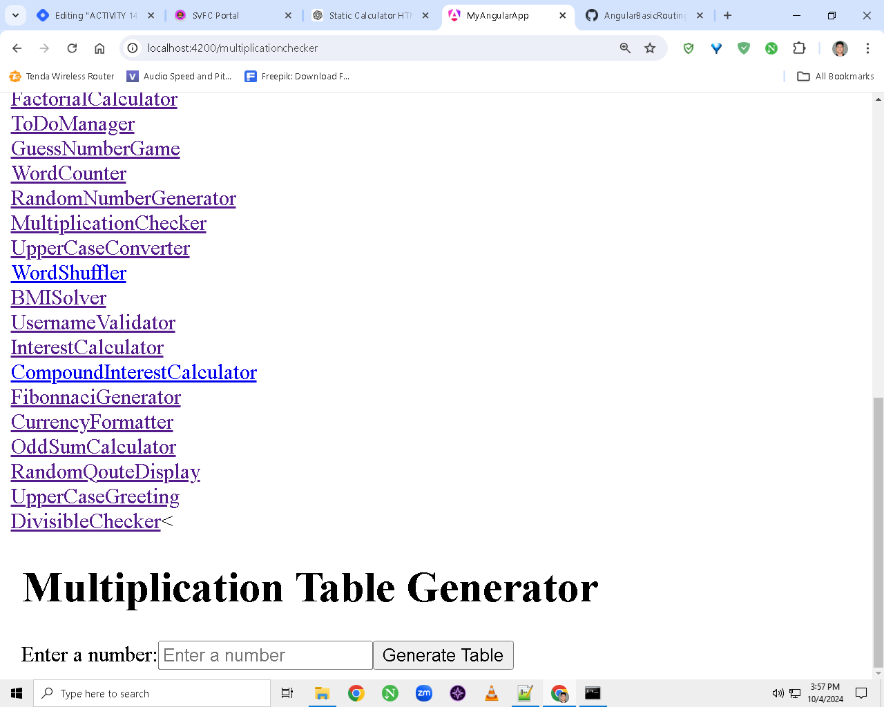Launch Zoom from the taskbar
Viewport: 884px width, 707px height.
424,693
